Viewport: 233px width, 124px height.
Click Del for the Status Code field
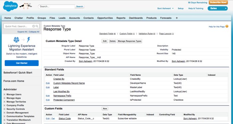pyautogui.click(x=53, y=119)
